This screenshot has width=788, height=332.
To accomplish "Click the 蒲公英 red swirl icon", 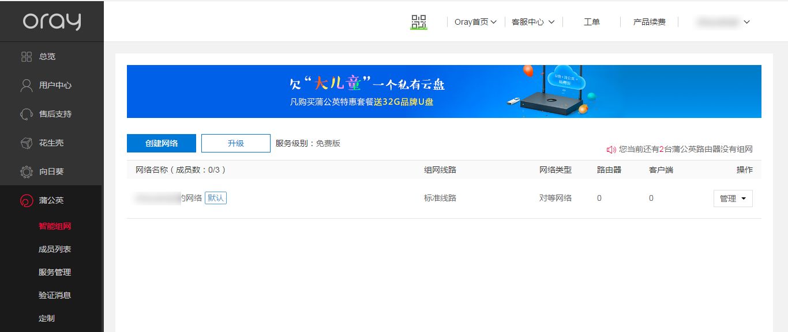I will 27,200.
